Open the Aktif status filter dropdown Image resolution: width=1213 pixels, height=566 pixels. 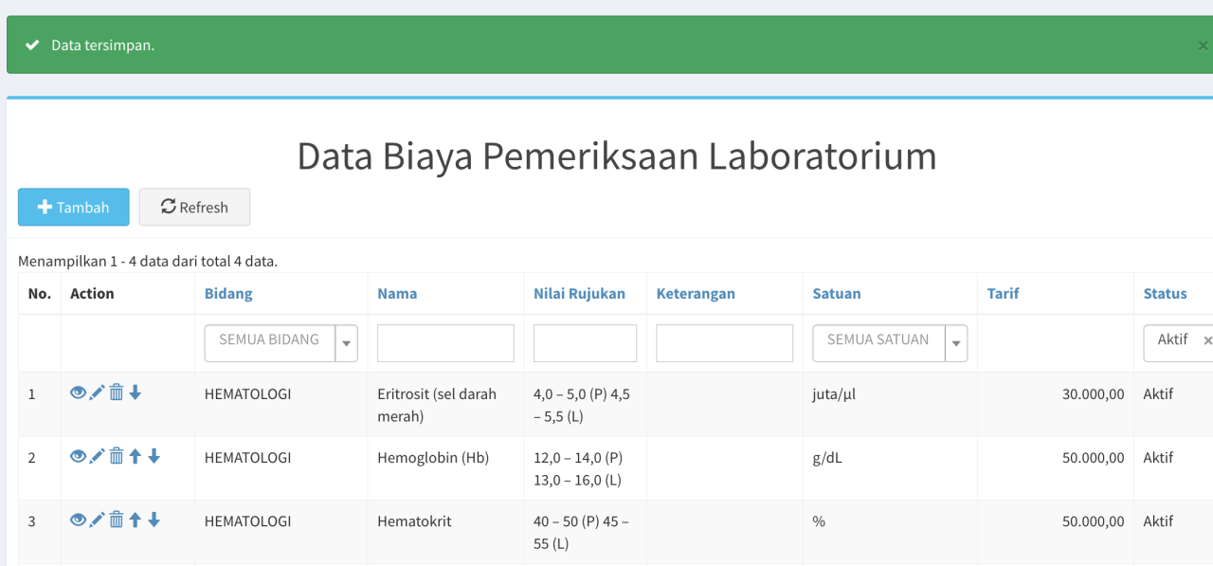(1178, 343)
